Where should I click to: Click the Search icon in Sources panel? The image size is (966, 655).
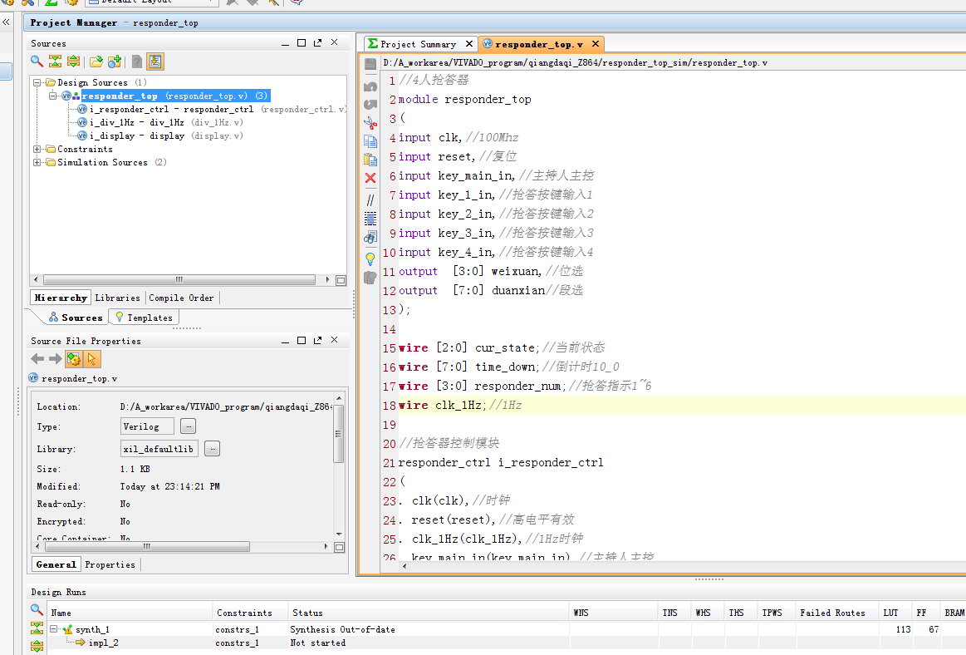(37, 61)
